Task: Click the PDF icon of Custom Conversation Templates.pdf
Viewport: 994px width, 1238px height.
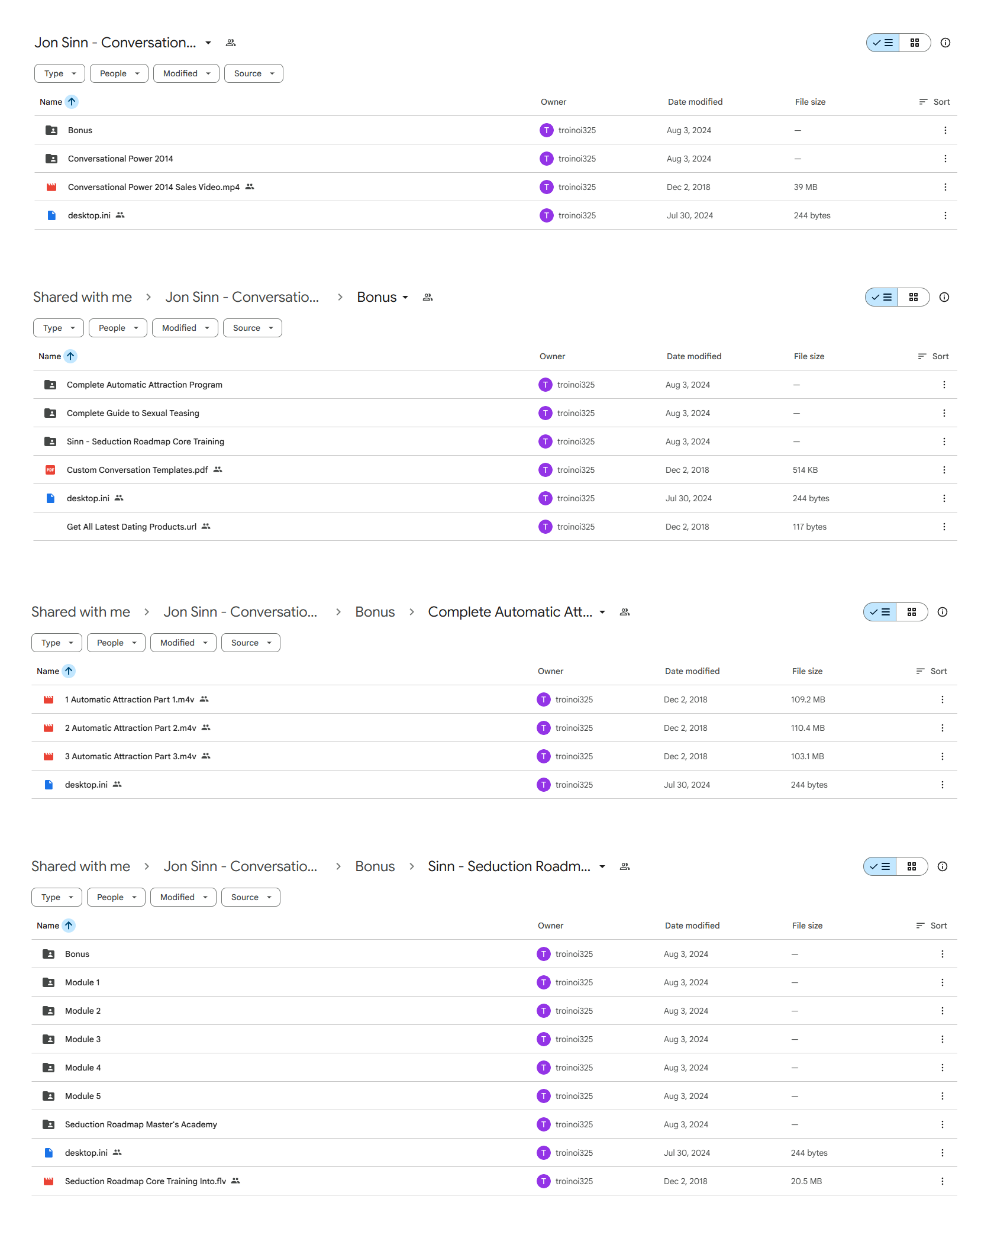Action: 50,470
